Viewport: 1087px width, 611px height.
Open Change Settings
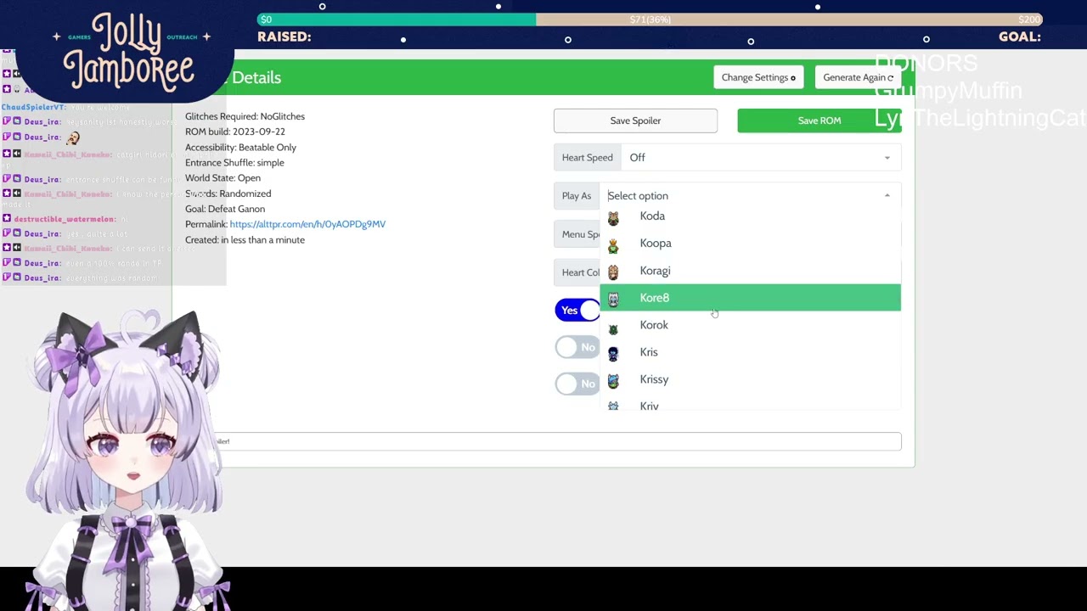[x=758, y=77]
